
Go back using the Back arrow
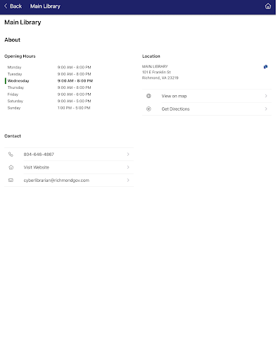6,6
